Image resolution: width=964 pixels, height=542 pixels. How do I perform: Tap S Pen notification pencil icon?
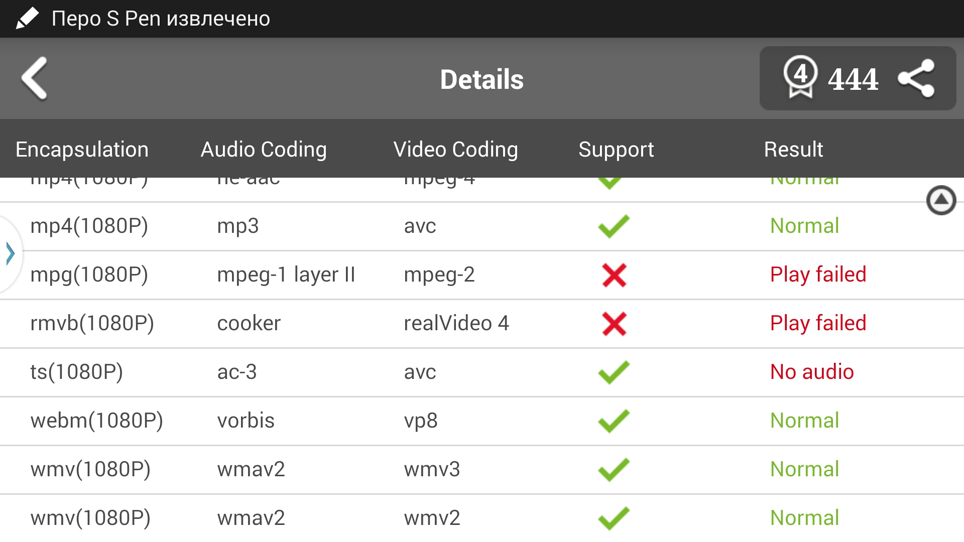coord(27,19)
